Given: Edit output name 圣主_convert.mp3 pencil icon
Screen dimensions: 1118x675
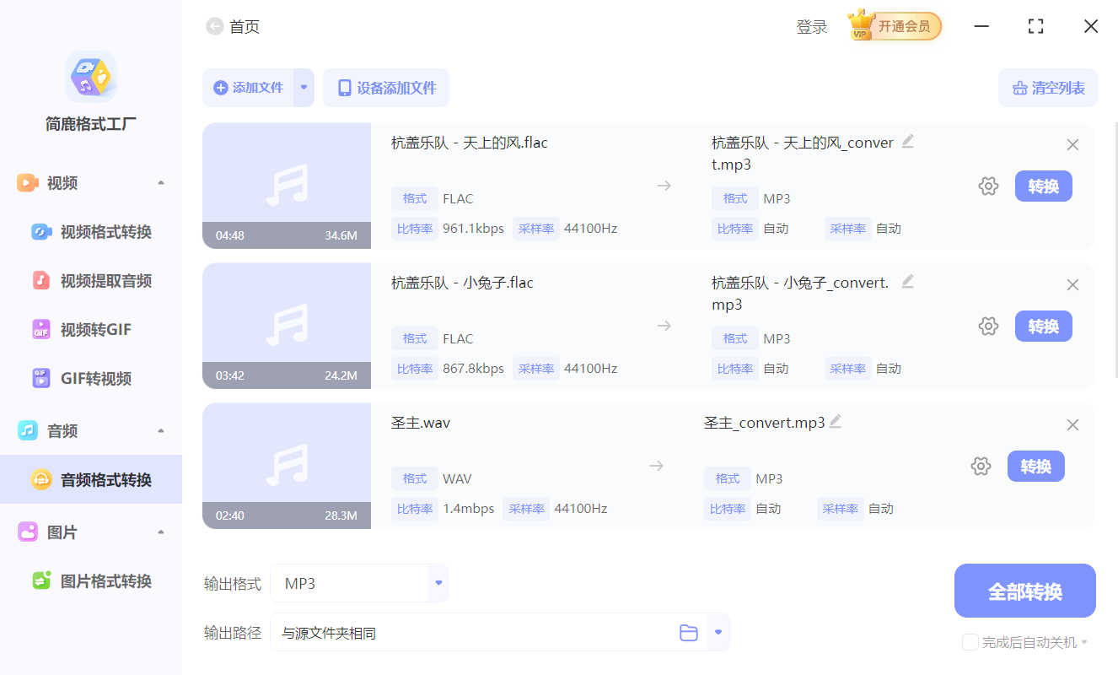Looking at the screenshot, I should point(836,421).
